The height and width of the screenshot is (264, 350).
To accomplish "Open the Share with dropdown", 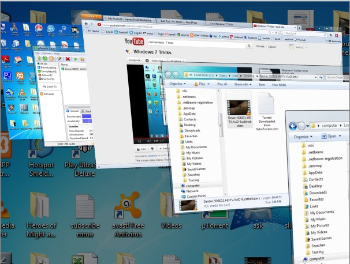I will pos(243,84).
